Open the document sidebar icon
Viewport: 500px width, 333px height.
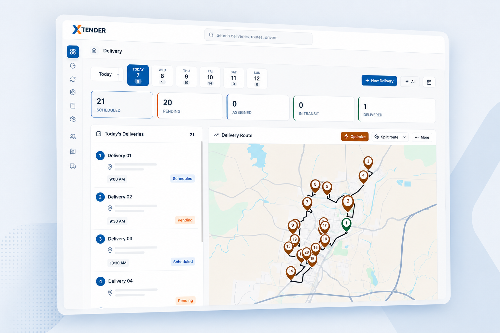tap(73, 106)
